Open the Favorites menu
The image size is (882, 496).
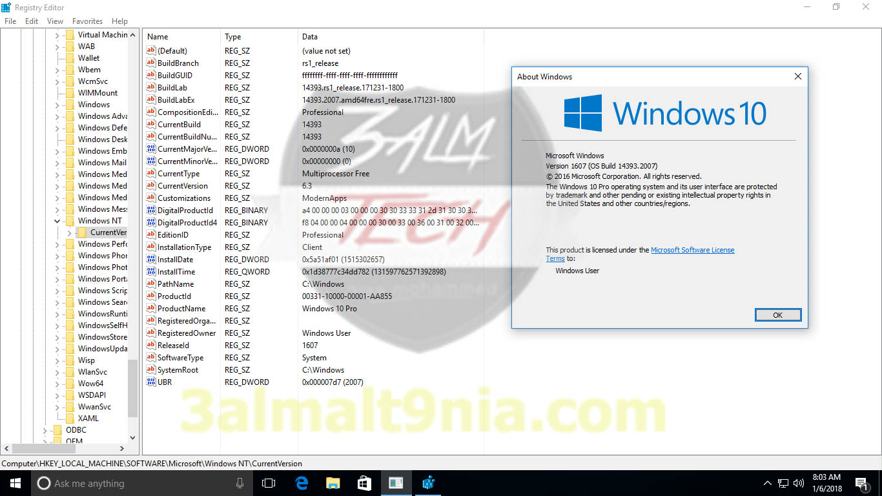point(87,21)
